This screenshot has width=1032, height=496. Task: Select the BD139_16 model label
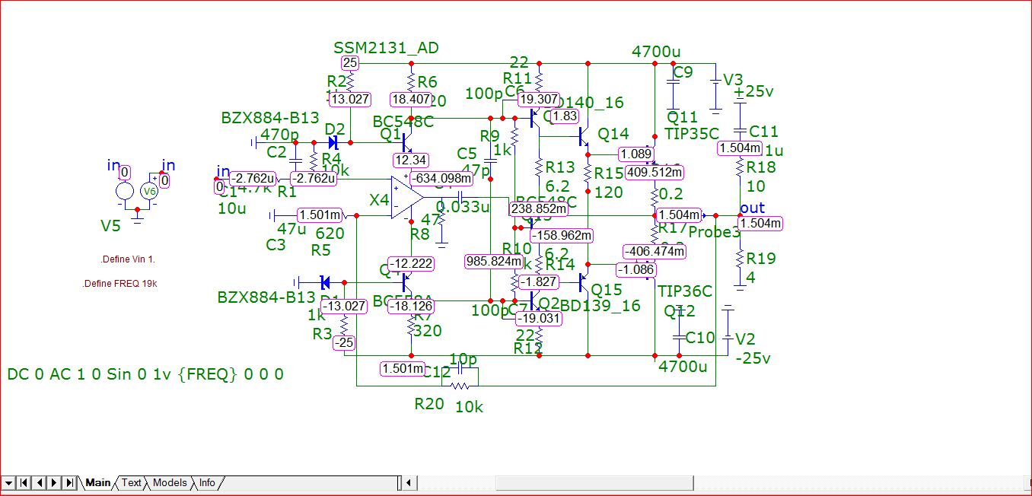(x=600, y=307)
